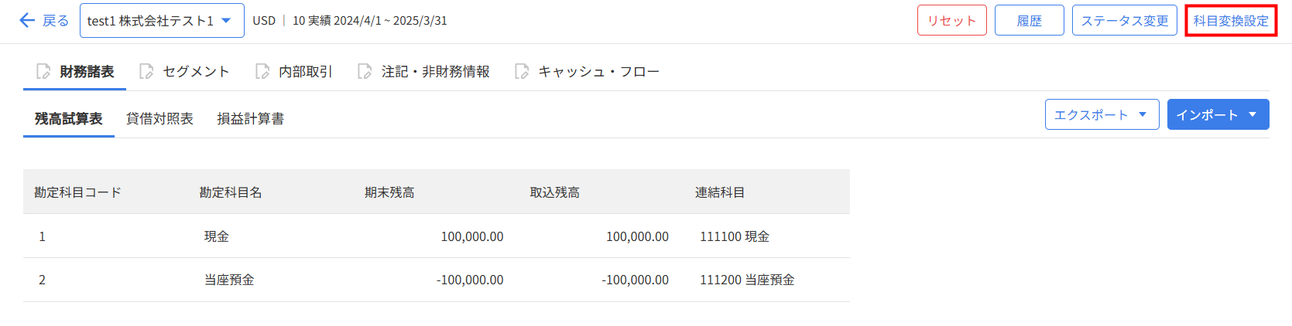Select the 現金 account row
Viewport: 1292px width, 326px height.
[217, 236]
